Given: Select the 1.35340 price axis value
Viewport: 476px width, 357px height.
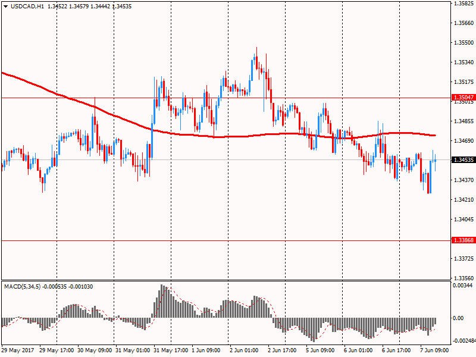Looking at the screenshot, I should tap(464, 62).
